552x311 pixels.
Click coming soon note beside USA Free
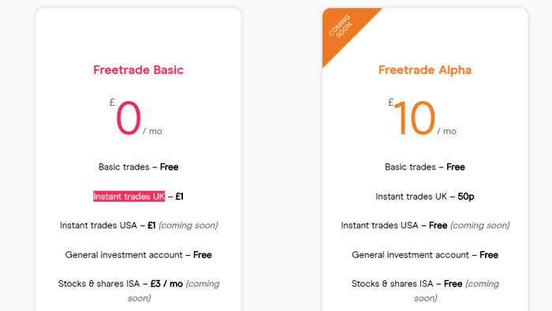point(480,226)
